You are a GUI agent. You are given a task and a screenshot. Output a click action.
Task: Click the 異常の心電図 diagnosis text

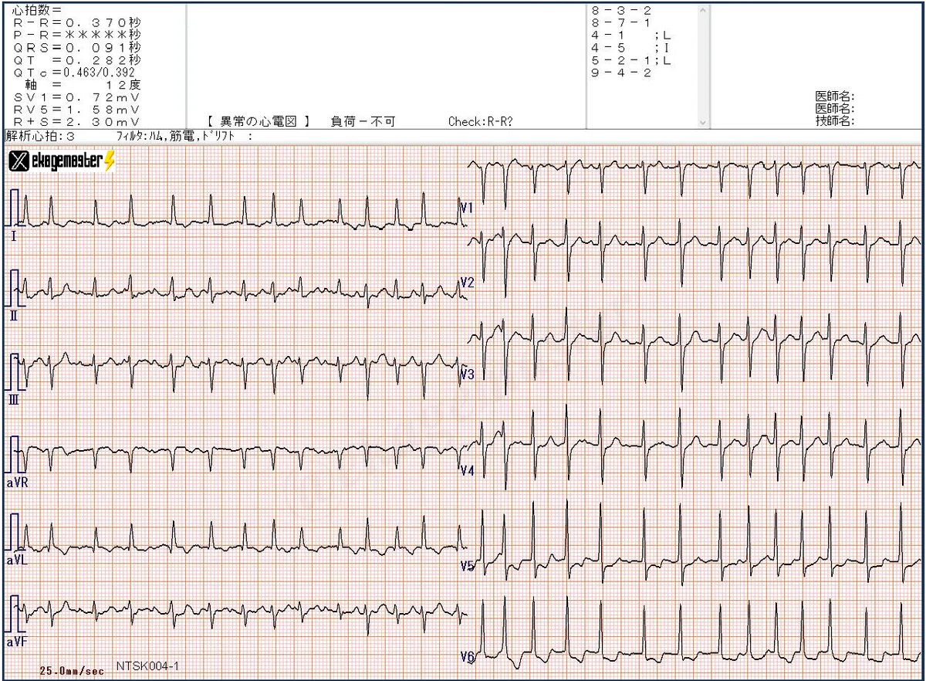pos(259,121)
